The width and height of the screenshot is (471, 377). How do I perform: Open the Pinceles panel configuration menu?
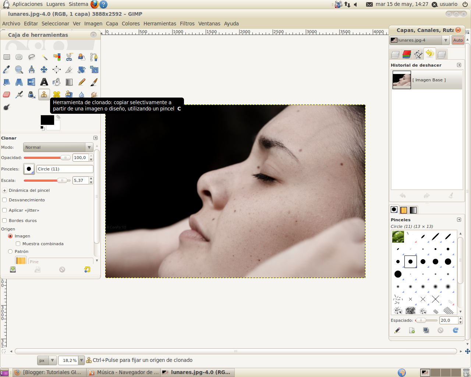click(459, 220)
